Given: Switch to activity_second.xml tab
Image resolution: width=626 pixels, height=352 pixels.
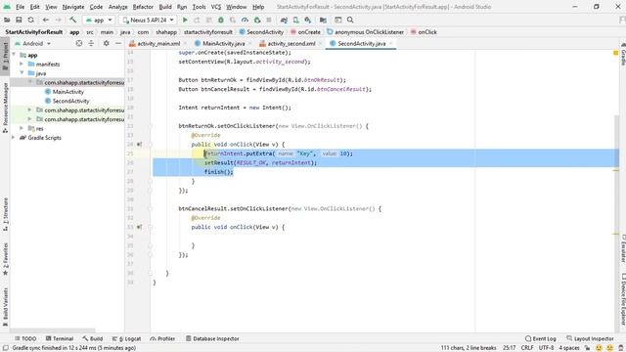Looking at the screenshot, I should 291,43.
